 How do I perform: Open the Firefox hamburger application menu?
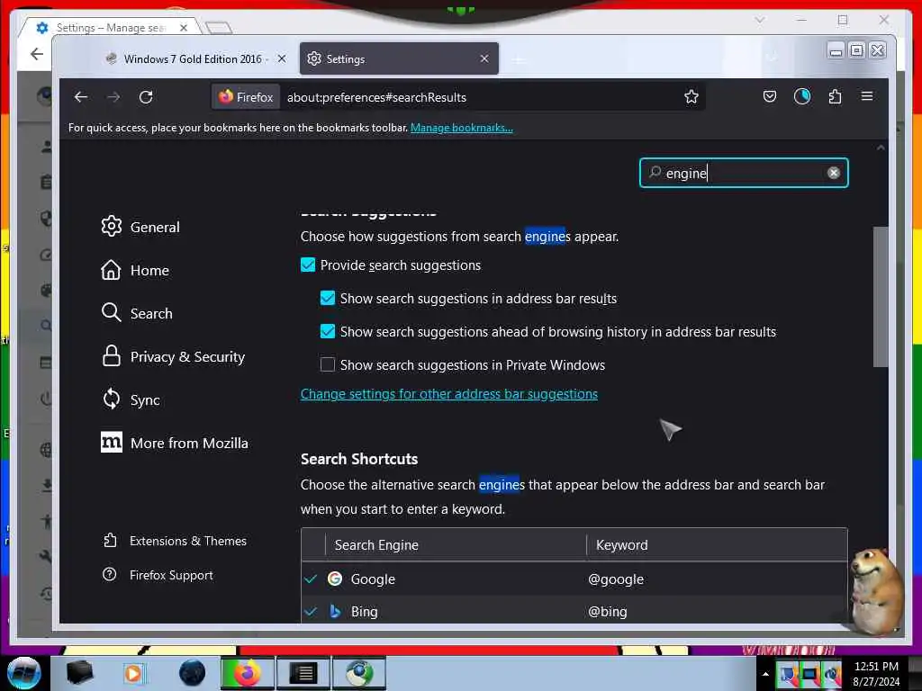click(x=867, y=95)
